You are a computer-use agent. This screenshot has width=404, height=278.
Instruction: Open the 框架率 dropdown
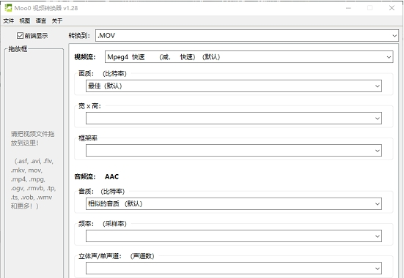[234, 151]
